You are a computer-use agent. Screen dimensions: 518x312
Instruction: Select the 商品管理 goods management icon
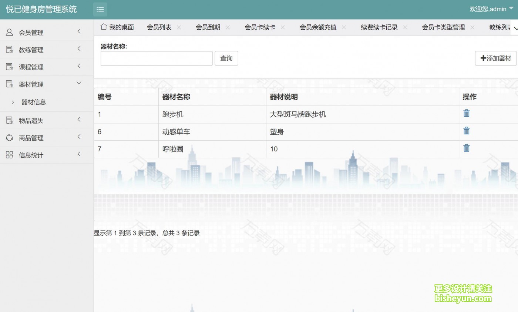9,137
